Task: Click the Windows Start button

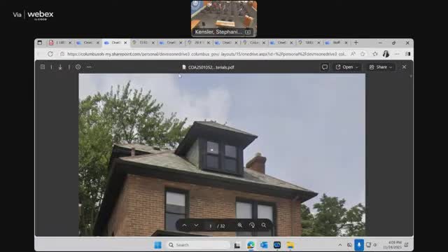Action: coord(157,245)
